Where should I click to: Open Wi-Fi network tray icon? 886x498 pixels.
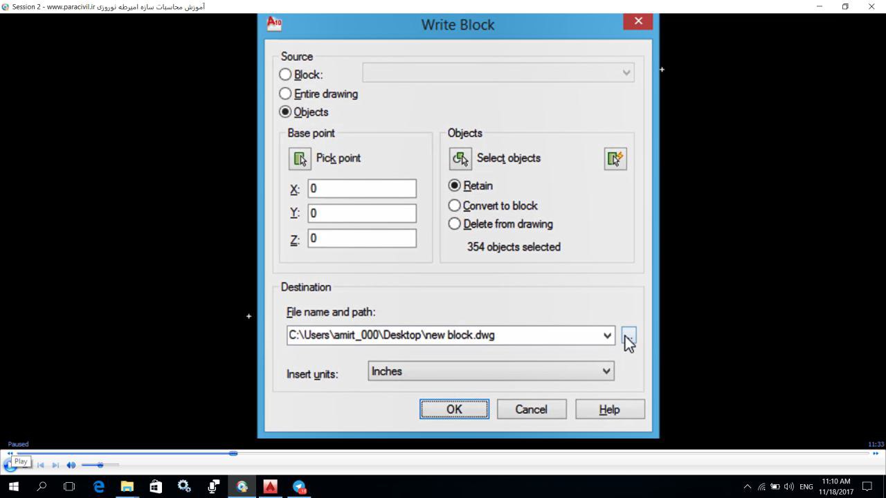761,487
